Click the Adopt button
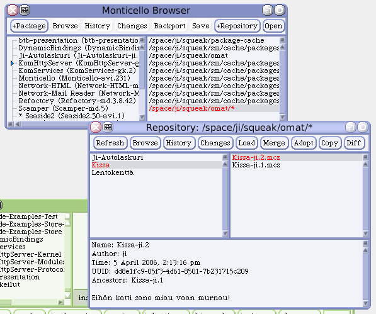Image resolution: width=376 pixels, height=314 pixels. [x=304, y=143]
